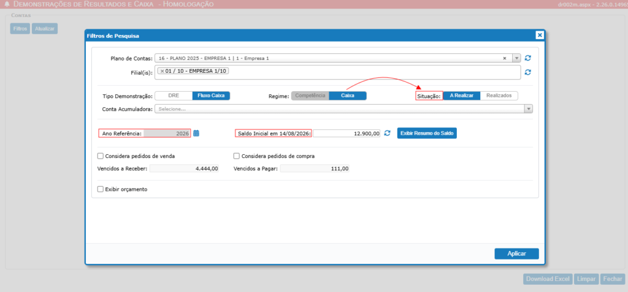Click the Ano Referência 2026 field
This screenshot has height=292, width=628.
click(167, 133)
